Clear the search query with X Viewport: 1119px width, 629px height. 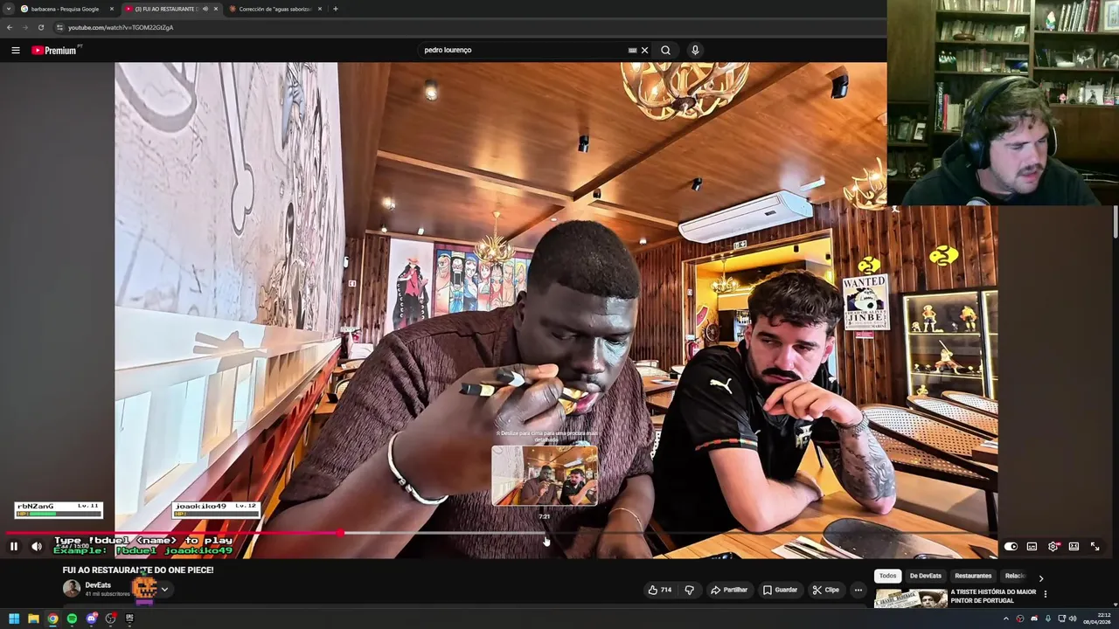coord(645,50)
